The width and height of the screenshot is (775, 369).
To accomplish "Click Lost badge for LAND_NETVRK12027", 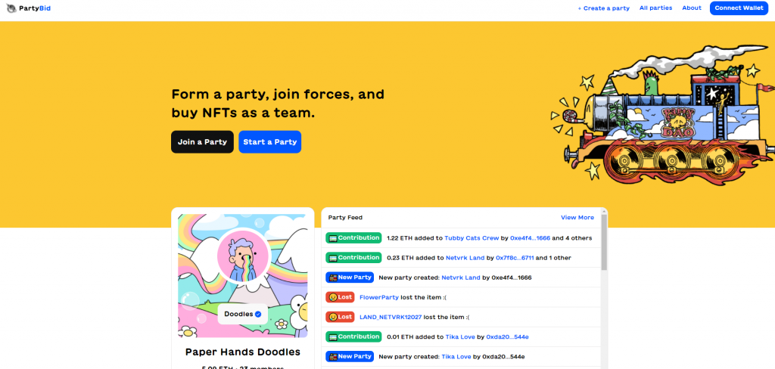I will click(x=340, y=317).
